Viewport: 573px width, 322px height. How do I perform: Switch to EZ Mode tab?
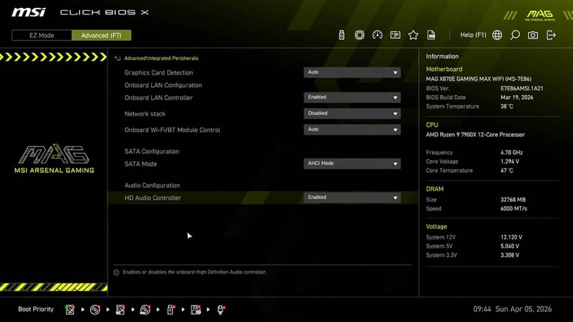(x=41, y=35)
